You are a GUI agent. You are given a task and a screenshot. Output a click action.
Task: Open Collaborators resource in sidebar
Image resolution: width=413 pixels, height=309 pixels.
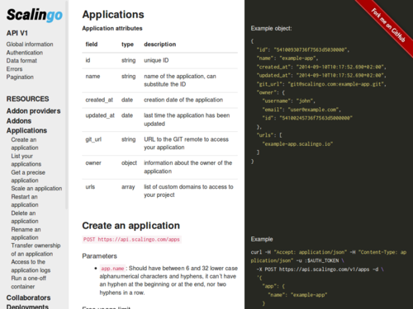(28, 297)
